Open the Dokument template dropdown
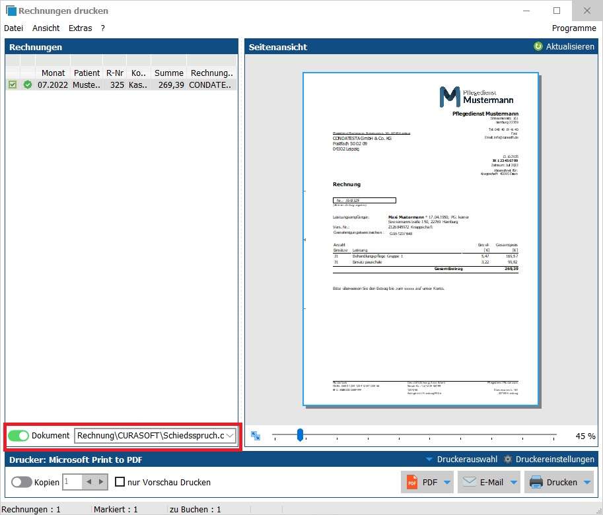Screen dimensions: 603x515 click(231, 436)
